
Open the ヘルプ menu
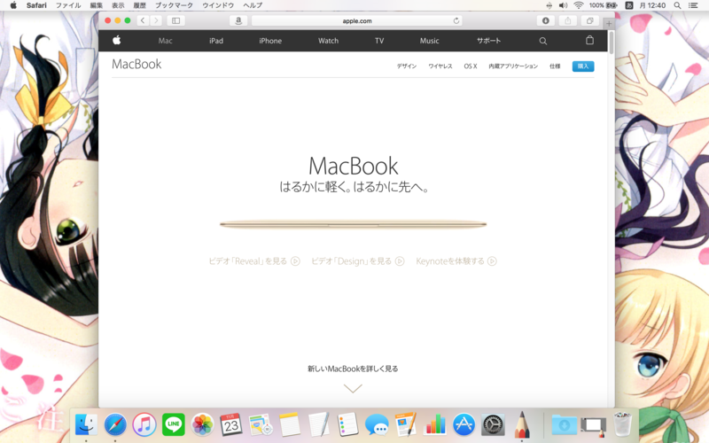pyautogui.click(x=253, y=5)
